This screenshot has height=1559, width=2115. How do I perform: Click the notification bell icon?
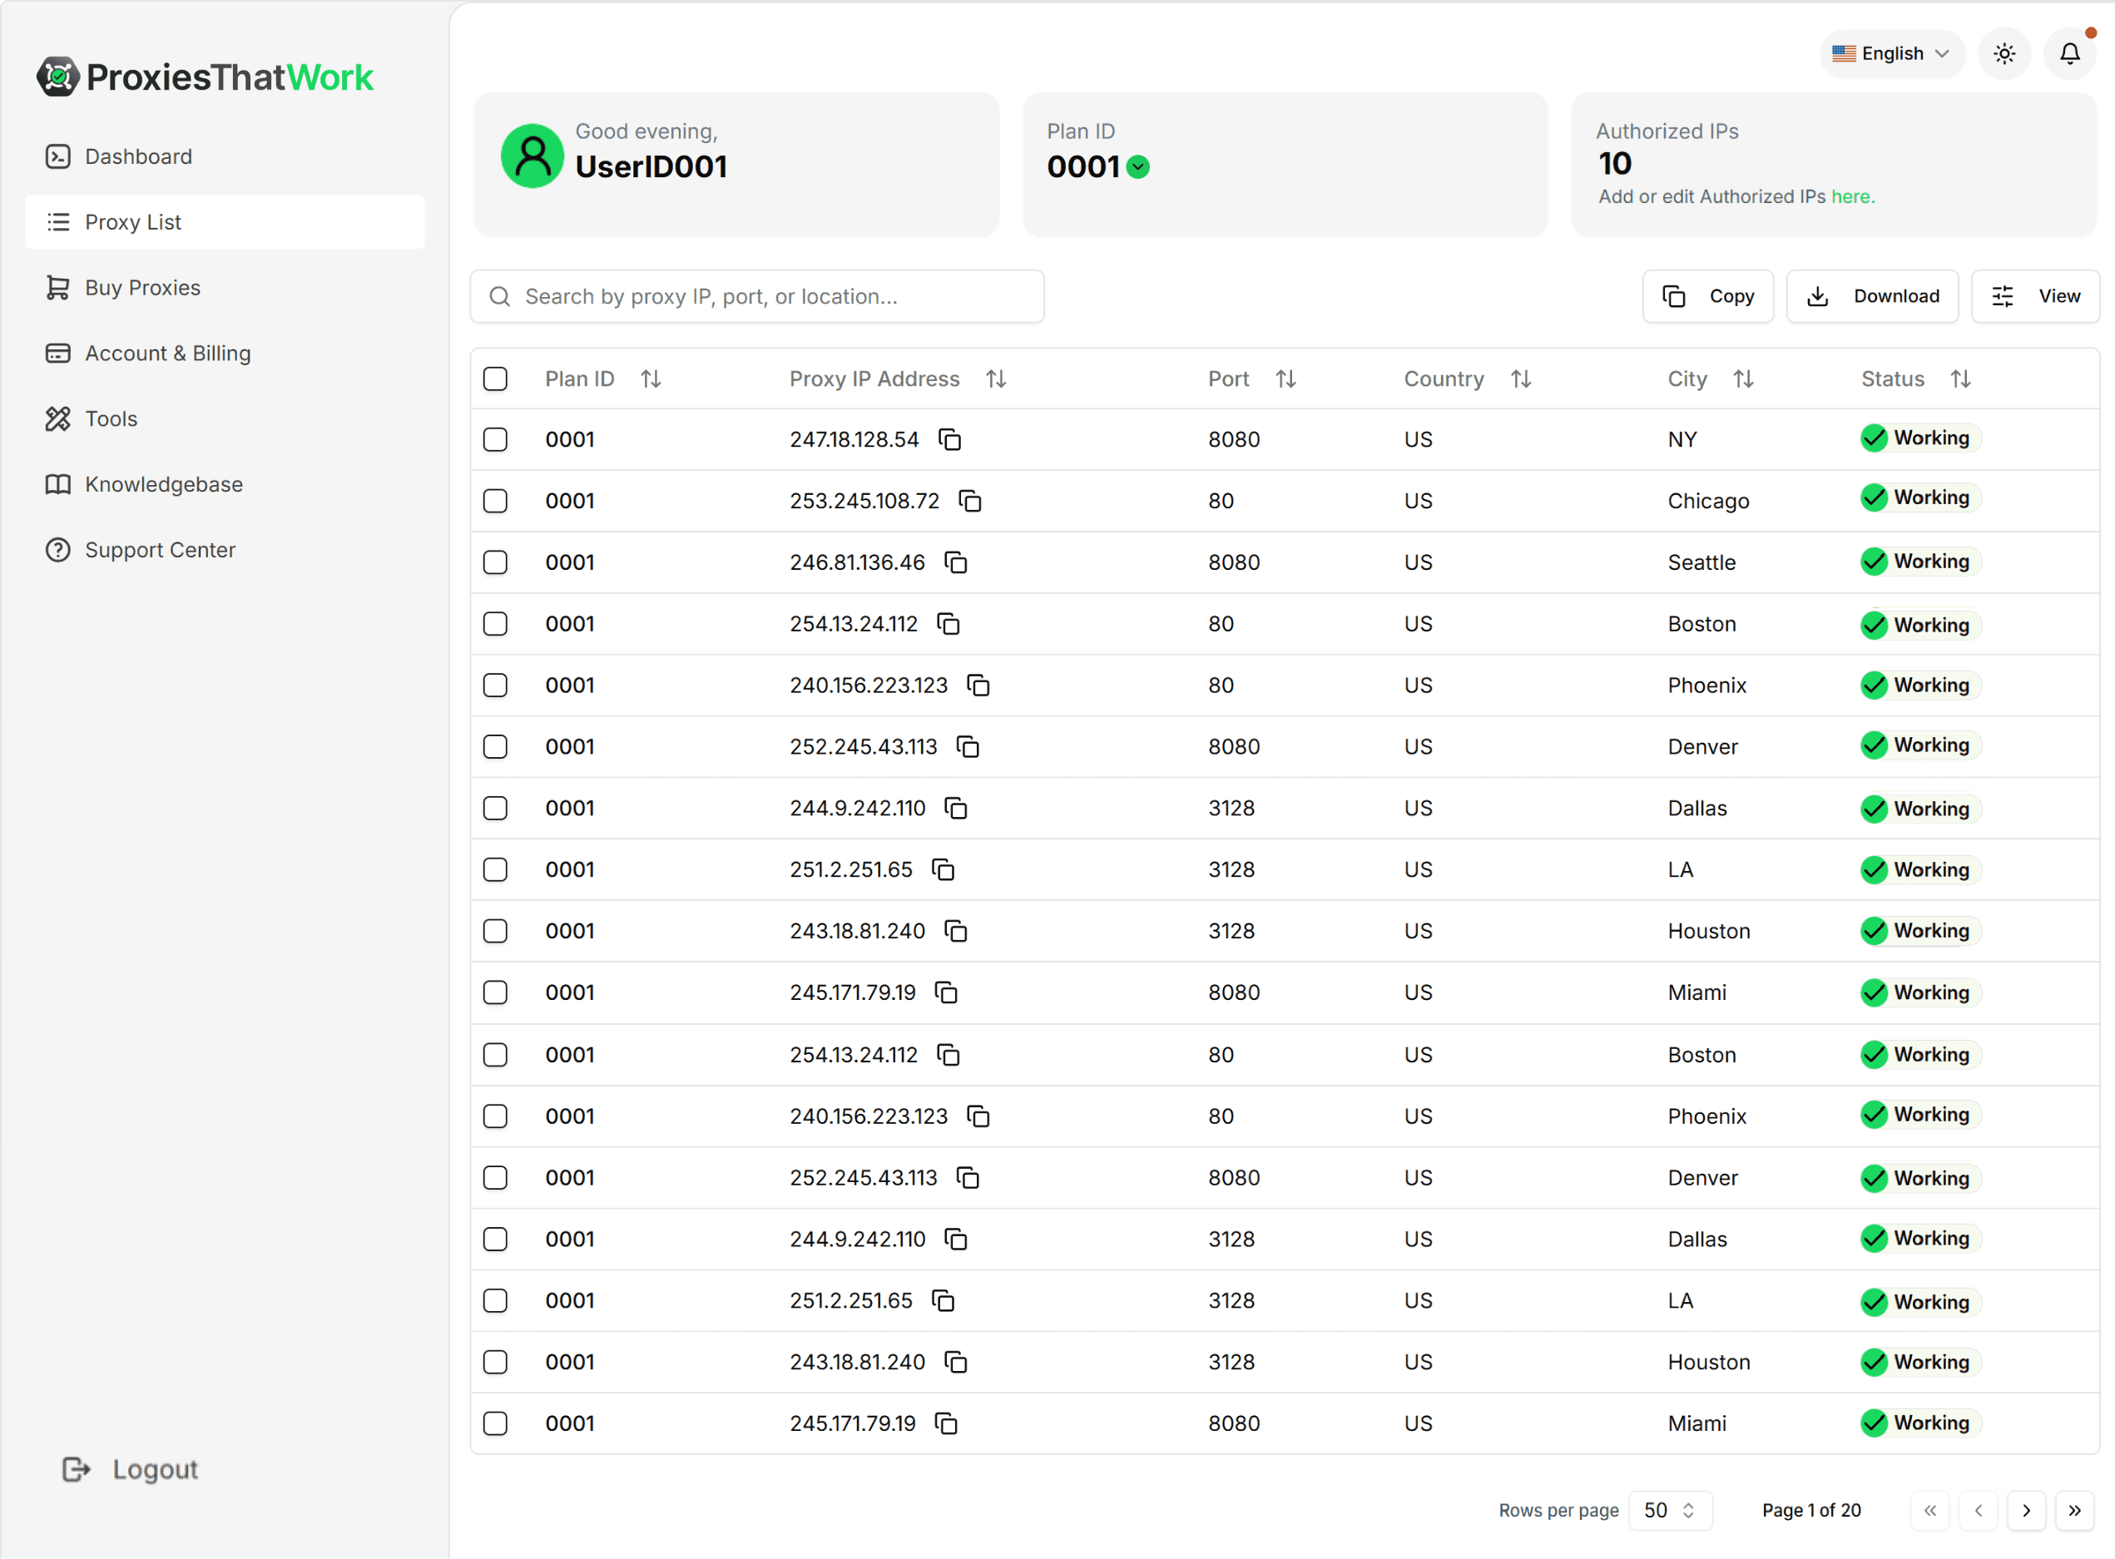point(2068,54)
